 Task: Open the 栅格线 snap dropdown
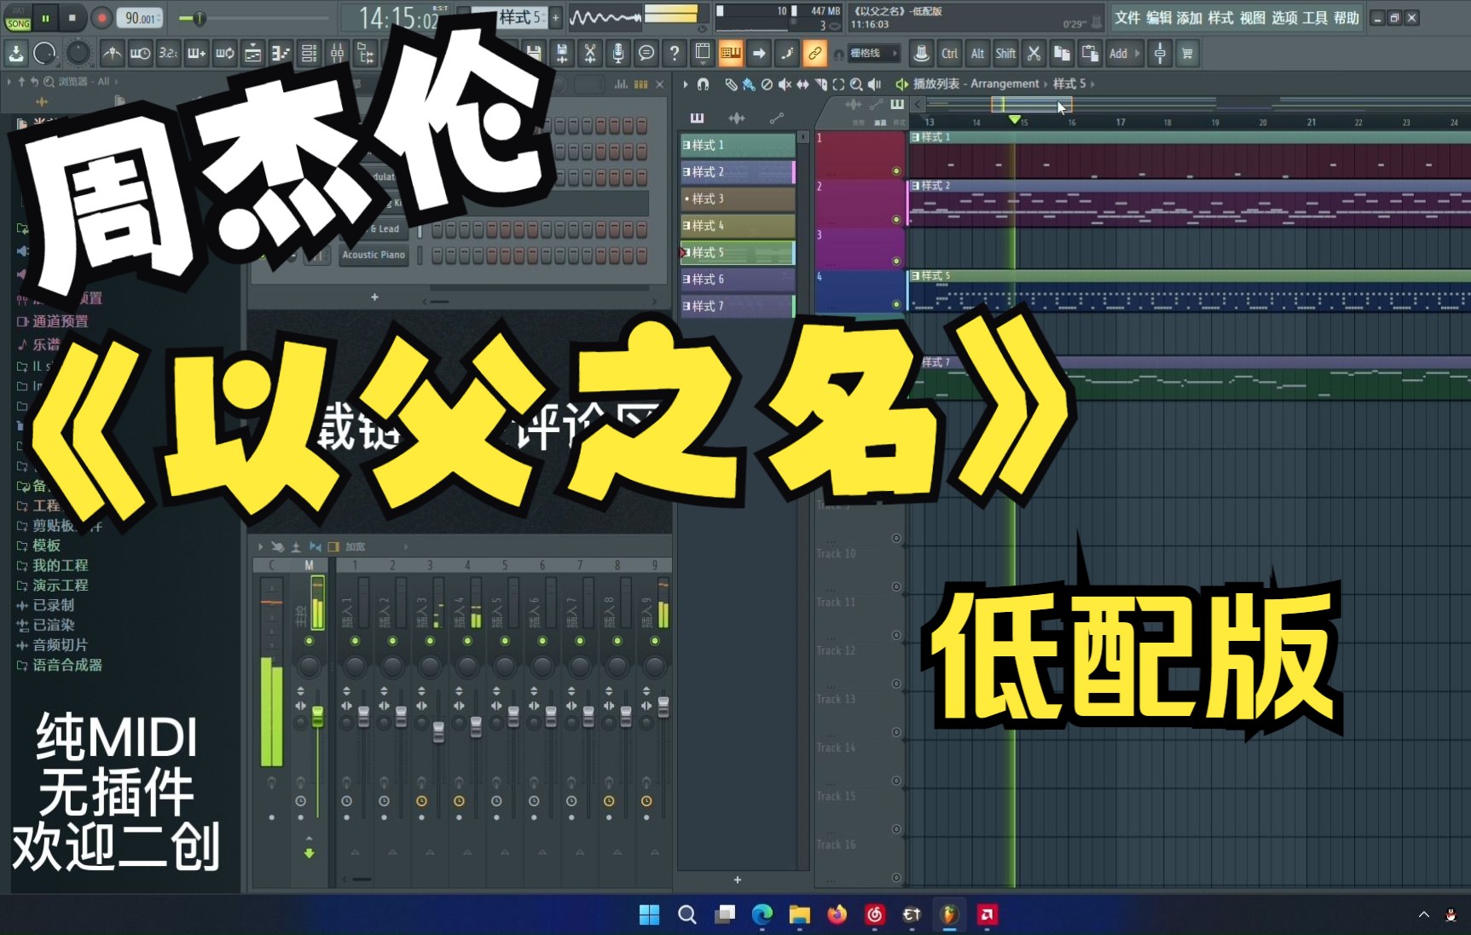[x=874, y=54]
